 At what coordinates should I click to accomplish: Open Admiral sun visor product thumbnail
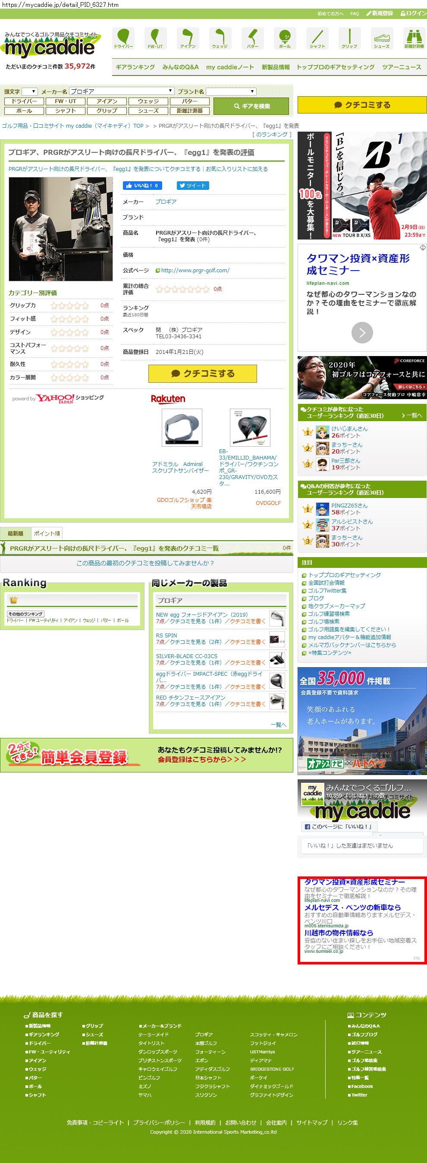pyautogui.click(x=182, y=428)
